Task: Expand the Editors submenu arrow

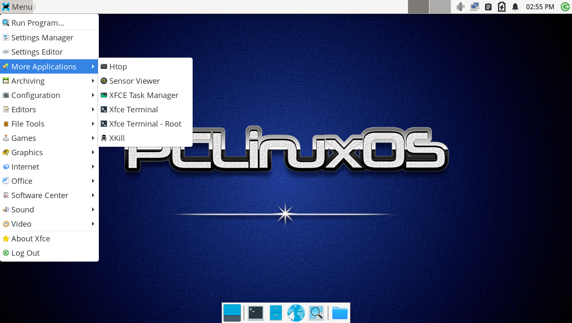Action: (93, 109)
